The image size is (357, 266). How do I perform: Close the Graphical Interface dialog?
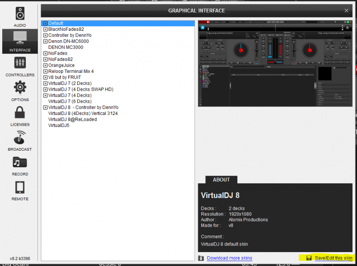[x=346, y=10]
